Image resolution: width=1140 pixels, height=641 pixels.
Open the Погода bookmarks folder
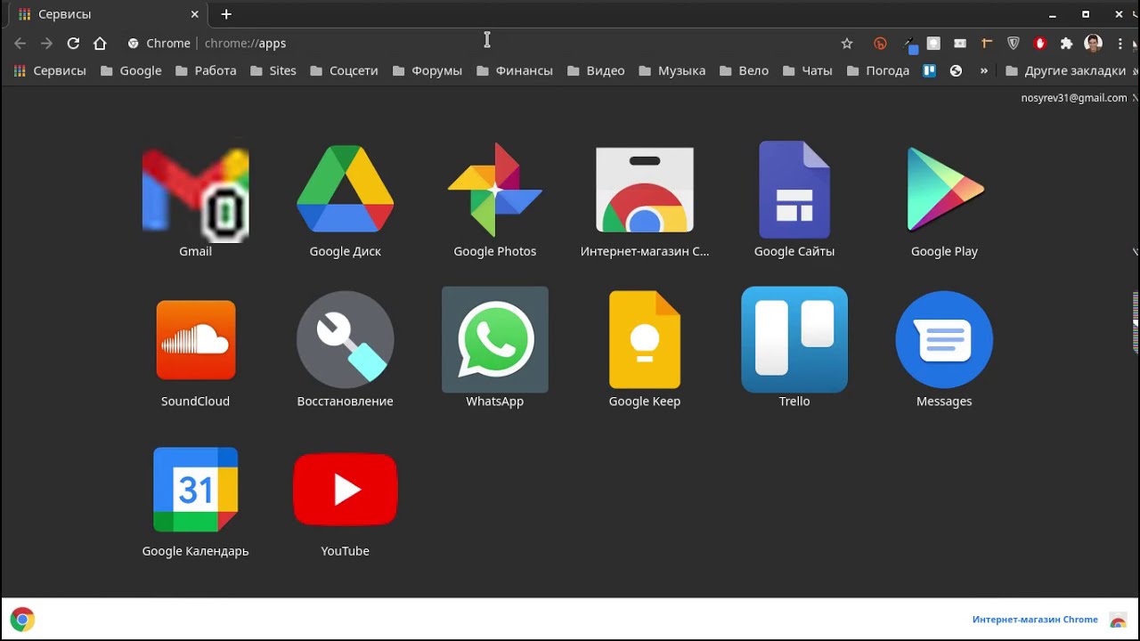[878, 70]
